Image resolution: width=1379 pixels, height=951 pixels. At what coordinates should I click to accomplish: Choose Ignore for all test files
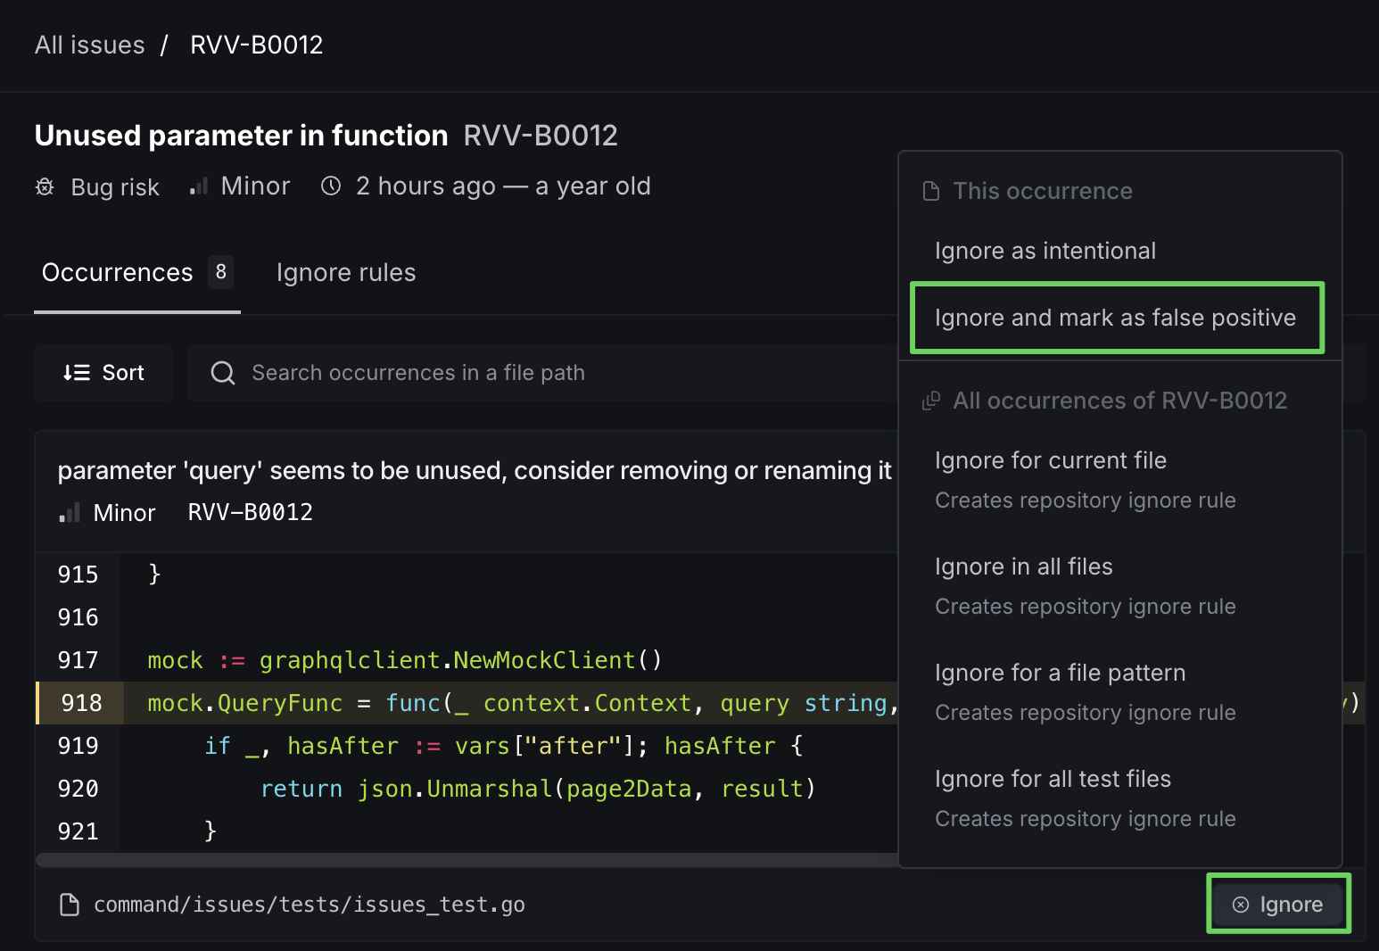tap(1053, 779)
